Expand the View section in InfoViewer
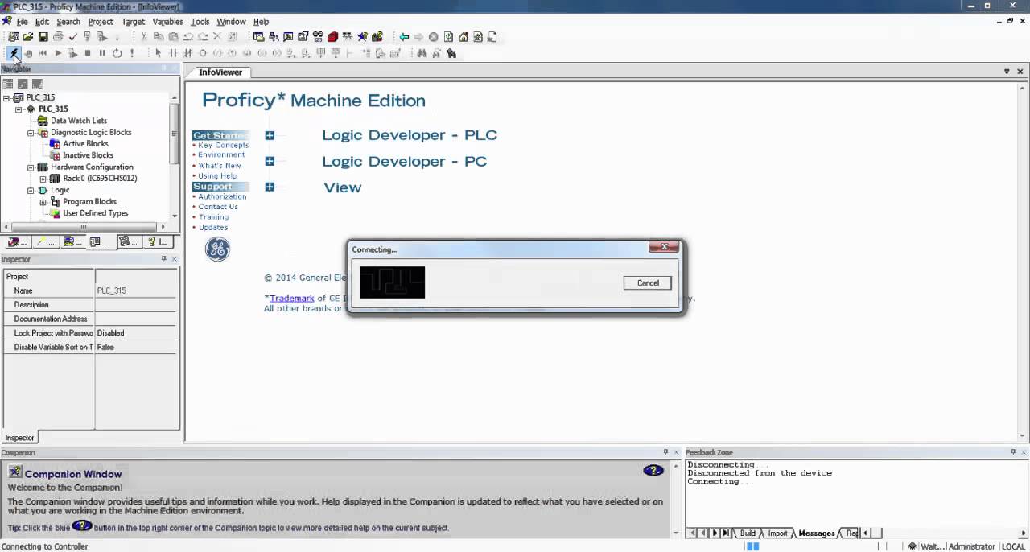This screenshot has height=552, width=1030. pos(270,187)
